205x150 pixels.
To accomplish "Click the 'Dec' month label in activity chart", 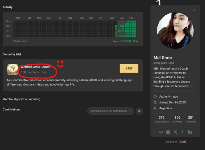I will coord(112,18).
